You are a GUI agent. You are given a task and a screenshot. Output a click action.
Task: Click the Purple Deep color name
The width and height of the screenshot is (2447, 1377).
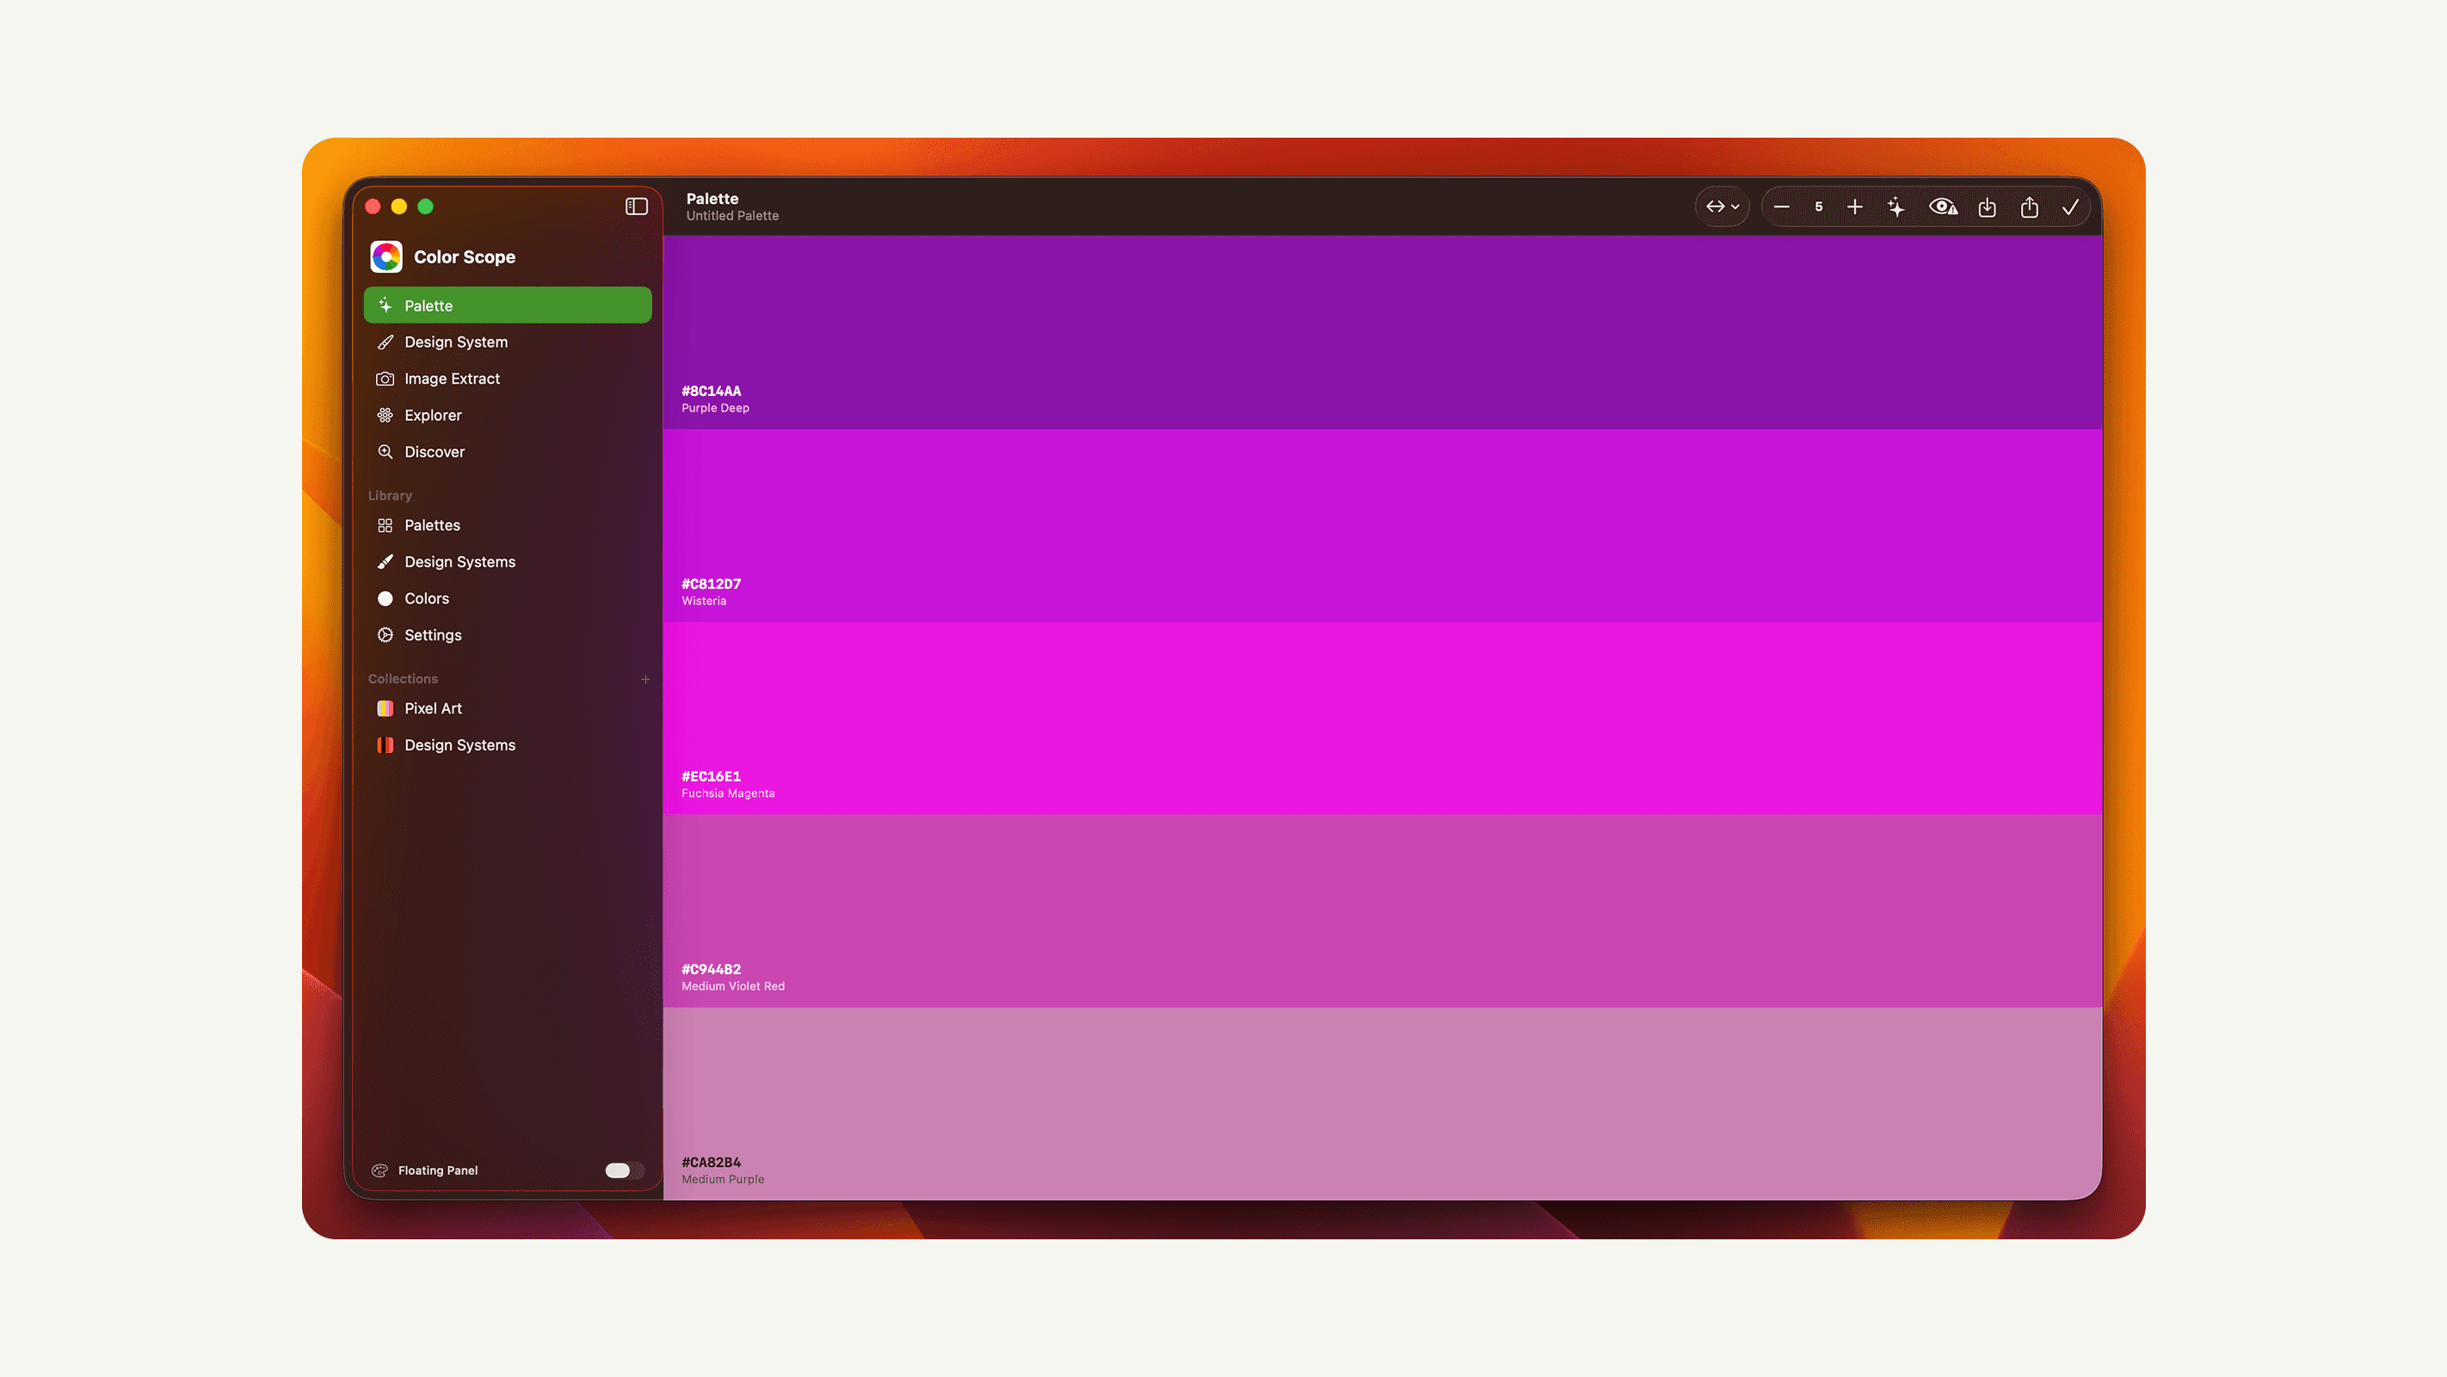(715, 408)
